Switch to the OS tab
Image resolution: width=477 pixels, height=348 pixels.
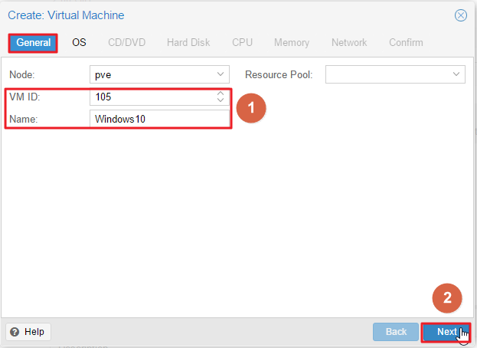(79, 43)
